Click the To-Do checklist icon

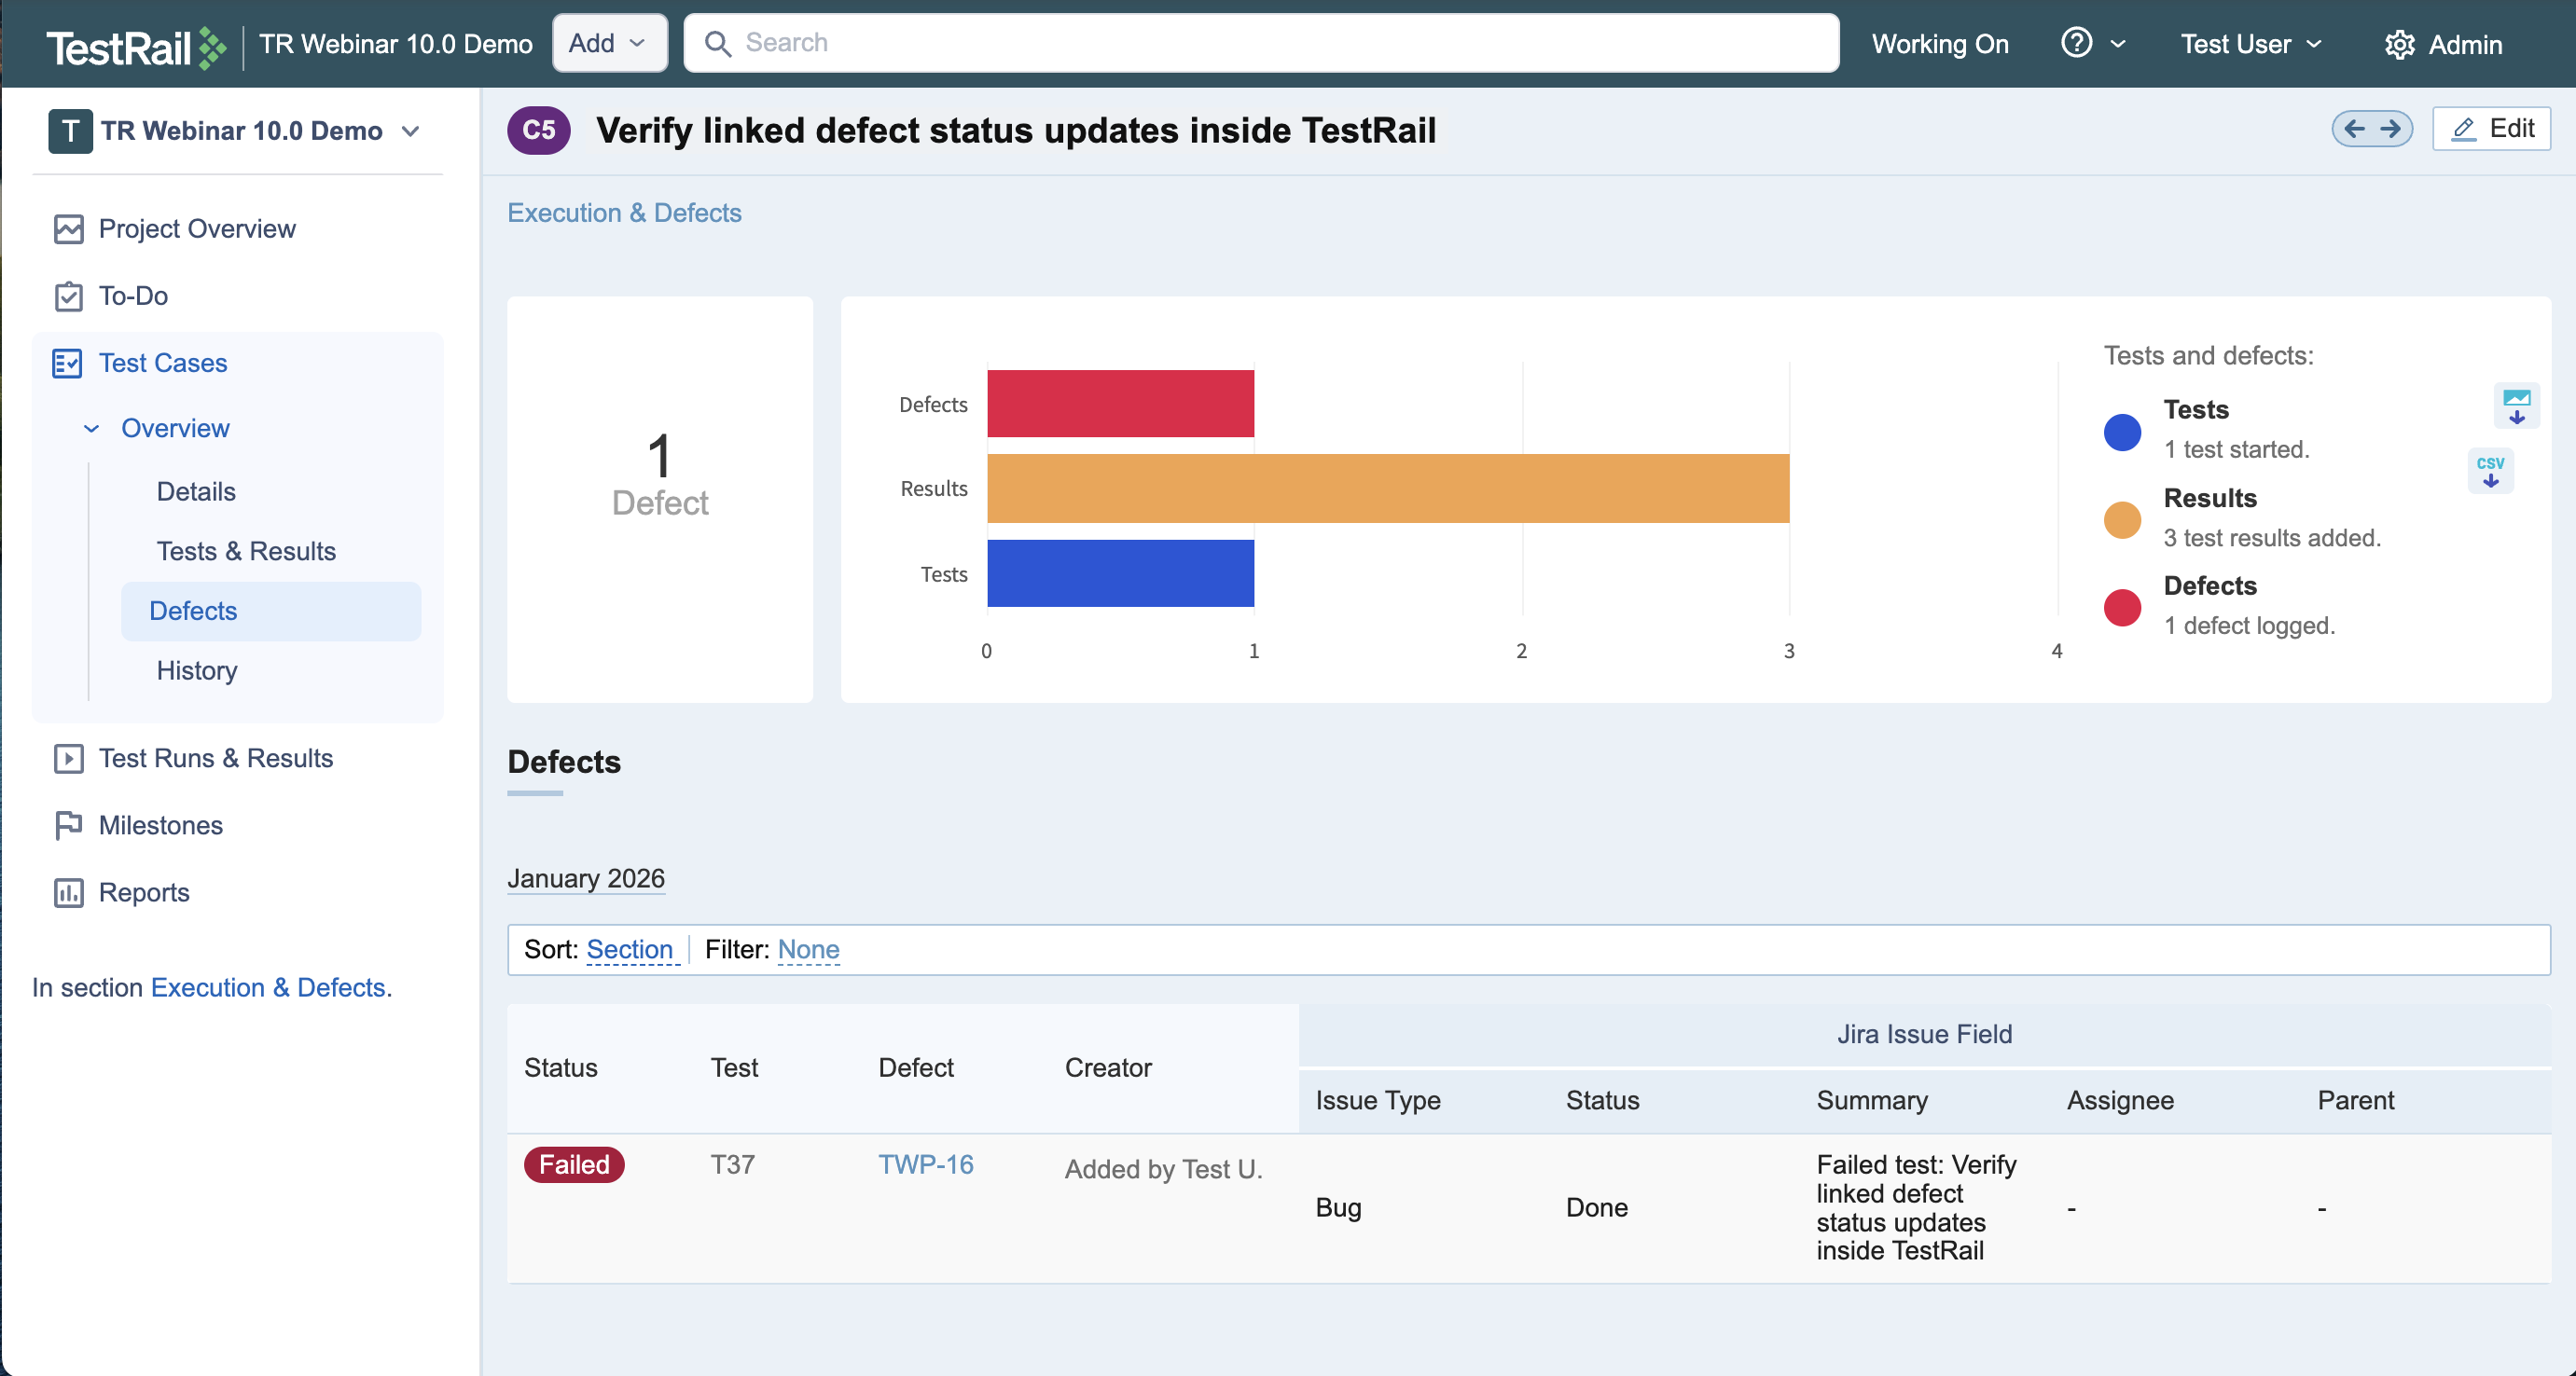coord(68,296)
